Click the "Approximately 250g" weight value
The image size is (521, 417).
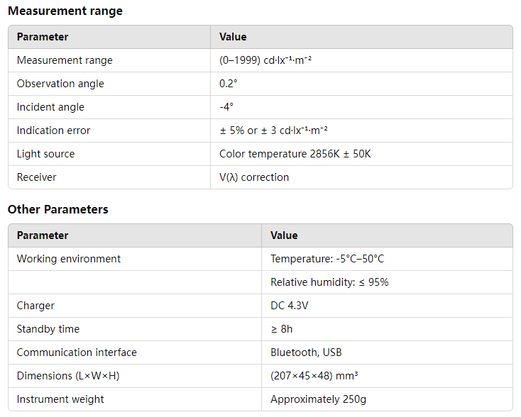pos(318,399)
